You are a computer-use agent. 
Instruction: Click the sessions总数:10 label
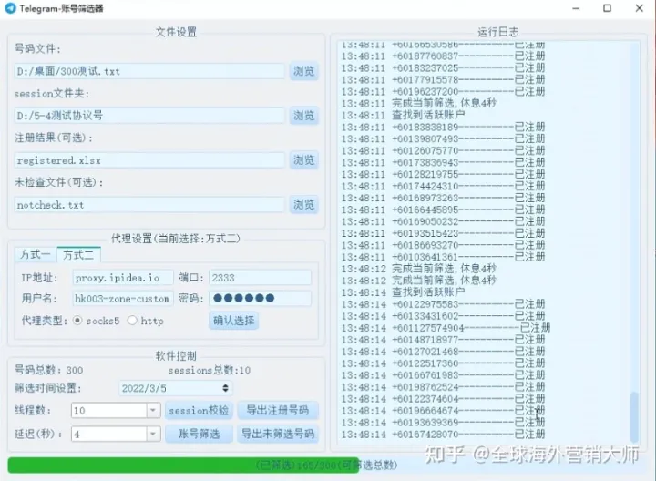[x=210, y=370]
